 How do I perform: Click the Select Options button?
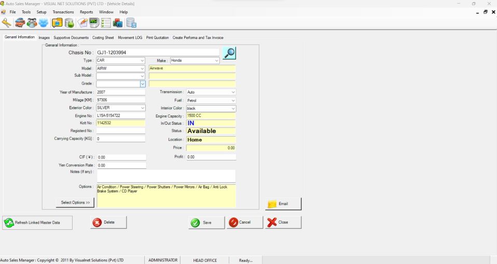75,202
